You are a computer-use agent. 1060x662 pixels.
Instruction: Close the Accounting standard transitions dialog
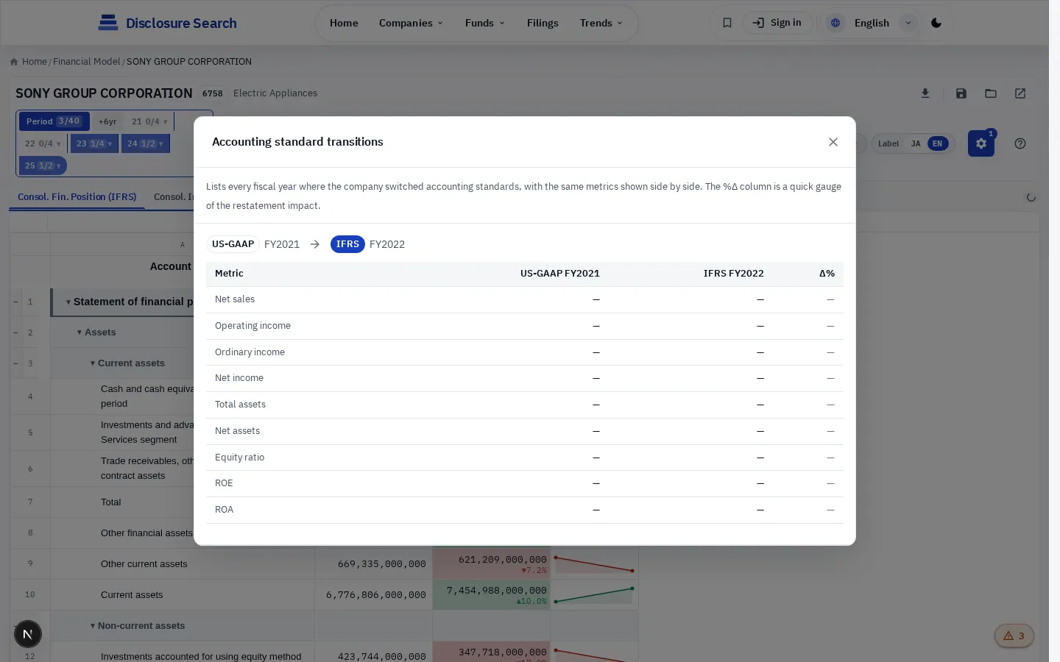coord(833,142)
